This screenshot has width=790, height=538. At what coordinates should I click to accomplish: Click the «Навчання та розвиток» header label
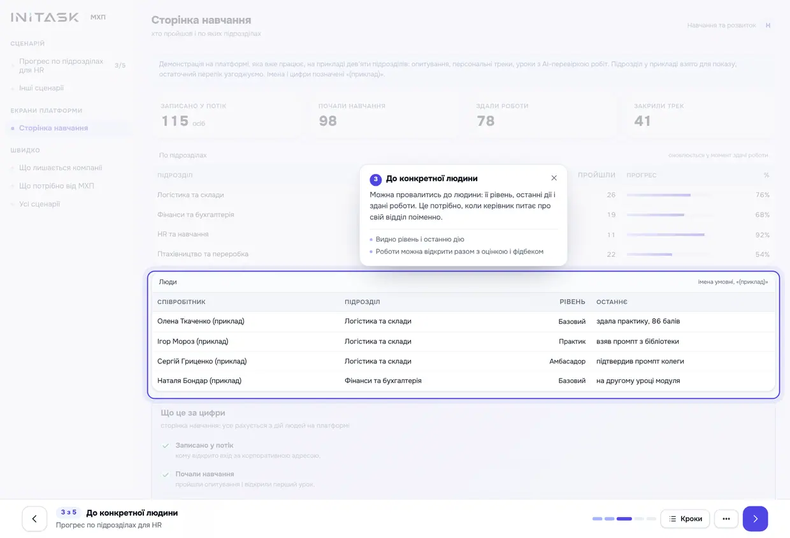pos(721,25)
